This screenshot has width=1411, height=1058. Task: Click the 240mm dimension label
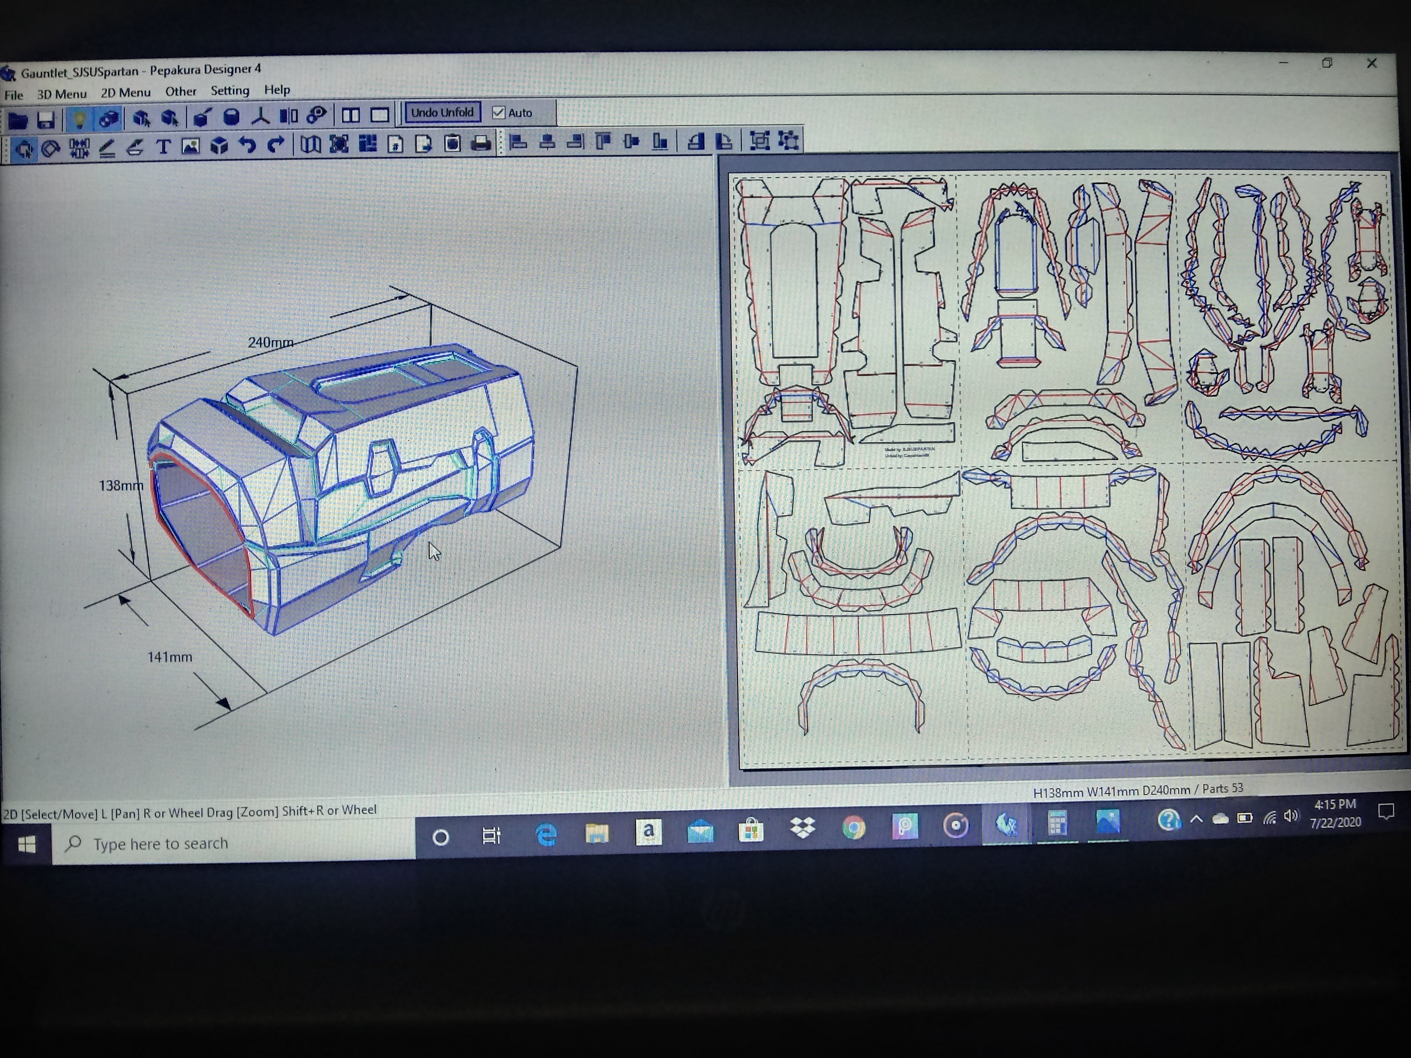(x=271, y=342)
